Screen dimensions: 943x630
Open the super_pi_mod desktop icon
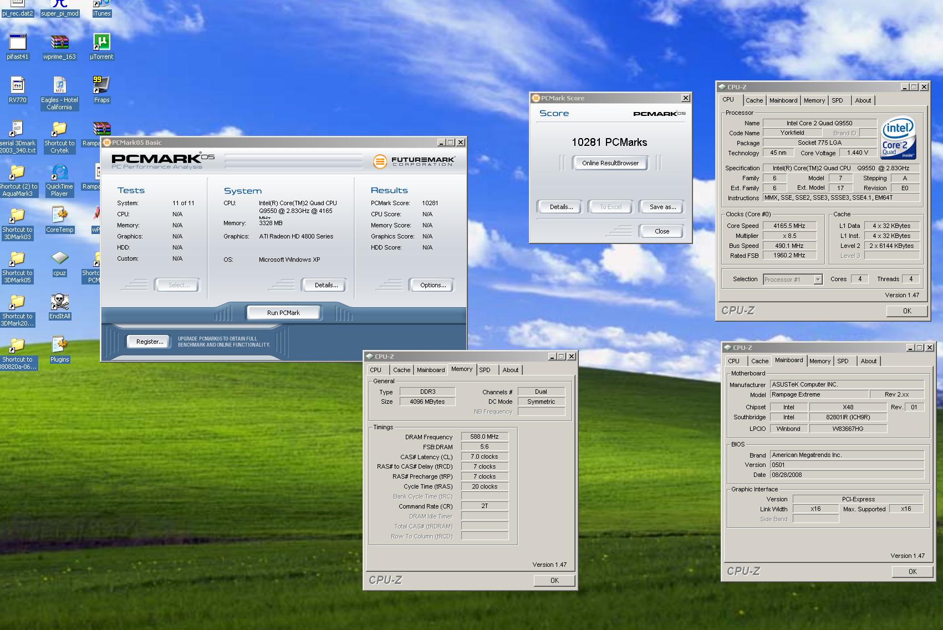point(59,9)
